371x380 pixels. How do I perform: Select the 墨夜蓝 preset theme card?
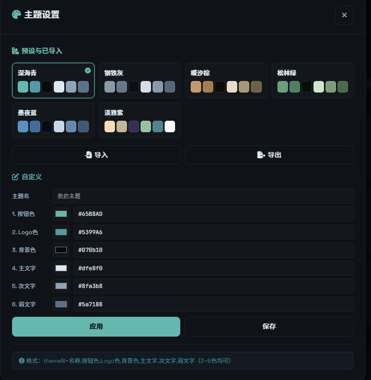coord(53,120)
